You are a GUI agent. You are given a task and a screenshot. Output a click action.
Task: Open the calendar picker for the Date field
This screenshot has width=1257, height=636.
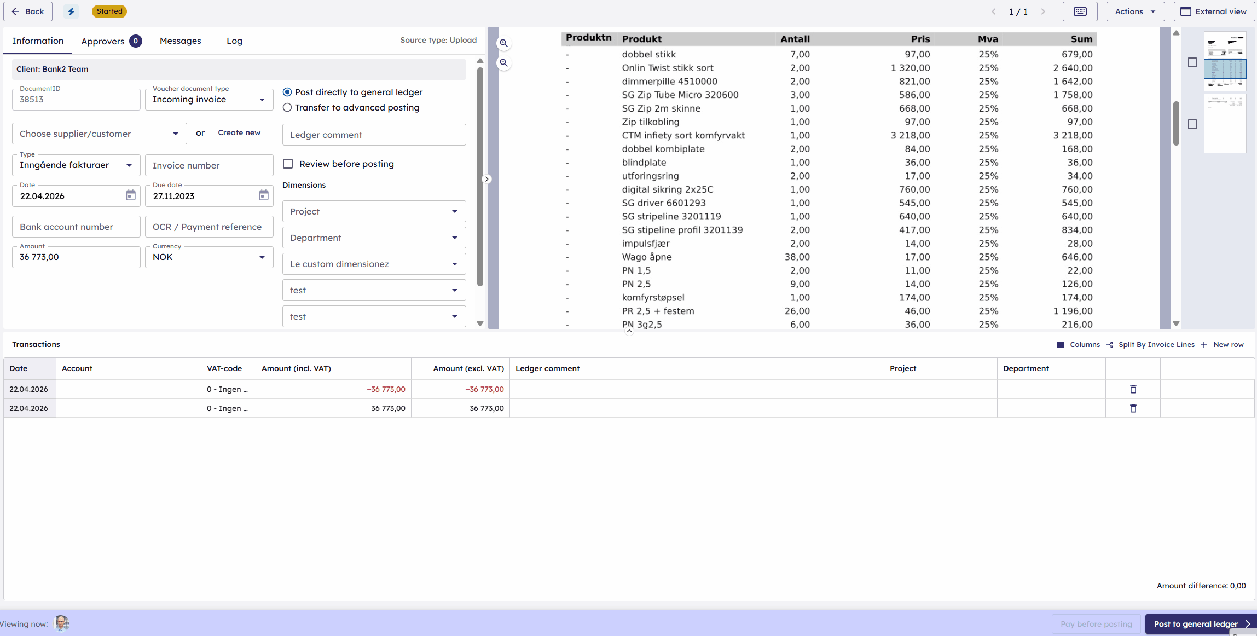click(x=130, y=196)
